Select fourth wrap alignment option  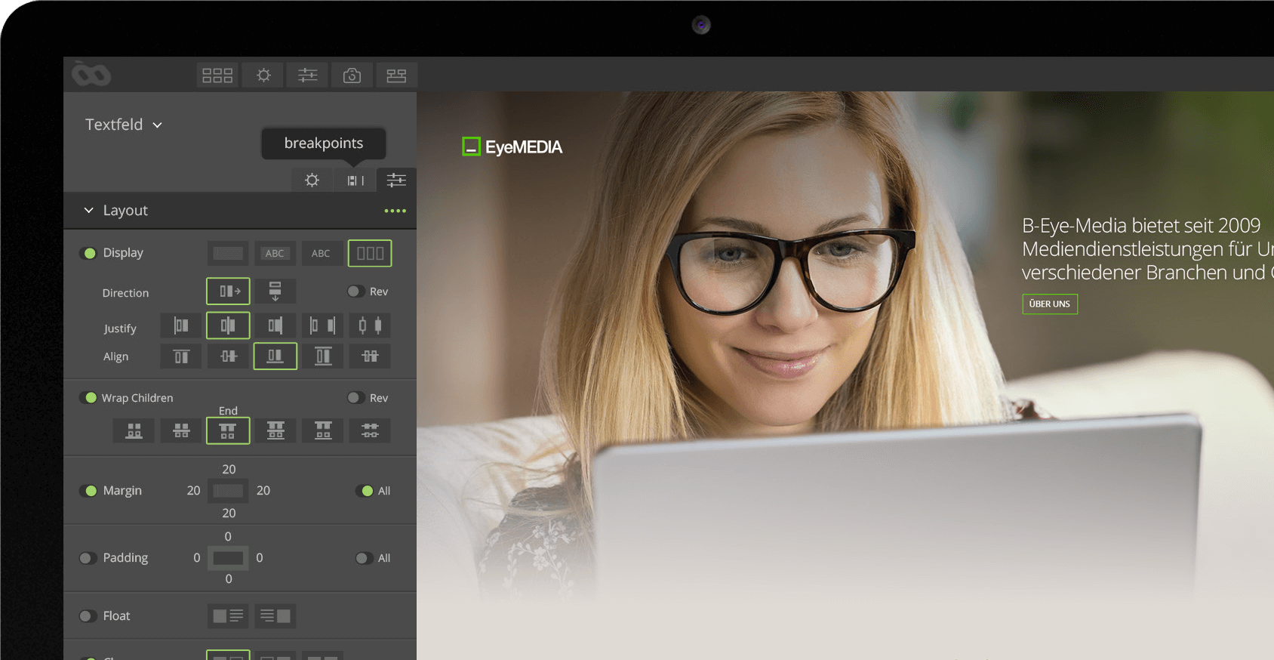pos(275,431)
